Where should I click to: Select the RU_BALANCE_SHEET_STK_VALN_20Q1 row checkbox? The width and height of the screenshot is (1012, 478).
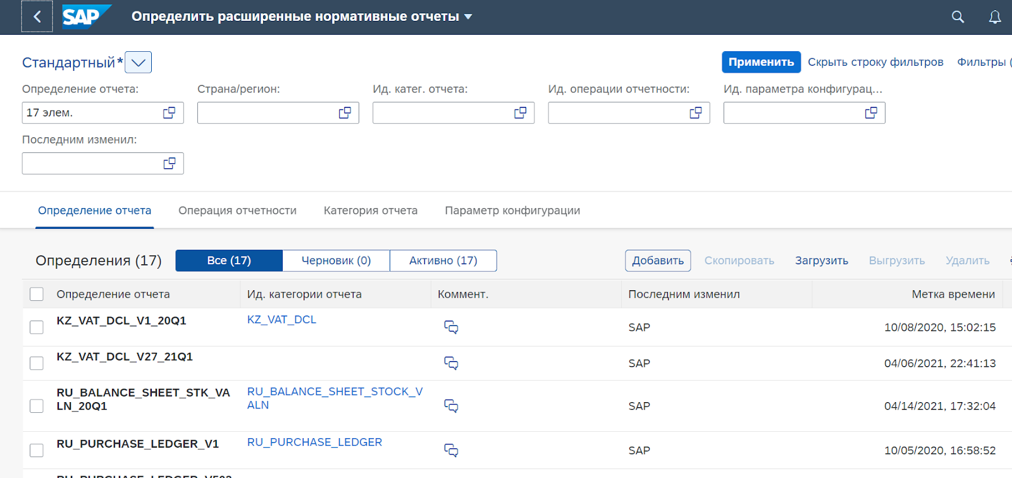pyautogui.click(x=37, y=406)
